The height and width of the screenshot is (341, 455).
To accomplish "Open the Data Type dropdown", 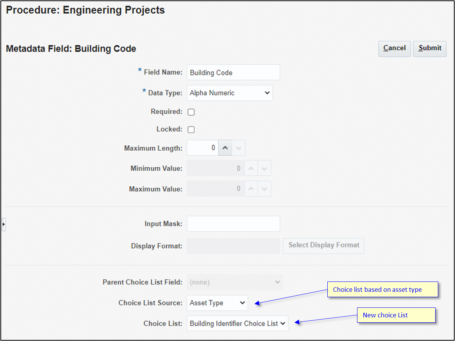I will coord(229,93).
